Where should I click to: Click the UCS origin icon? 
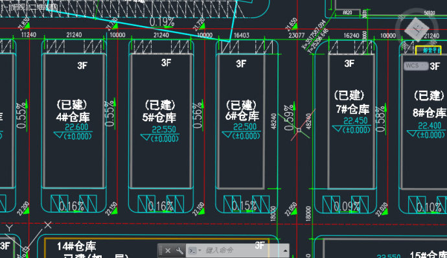point(26,249)
